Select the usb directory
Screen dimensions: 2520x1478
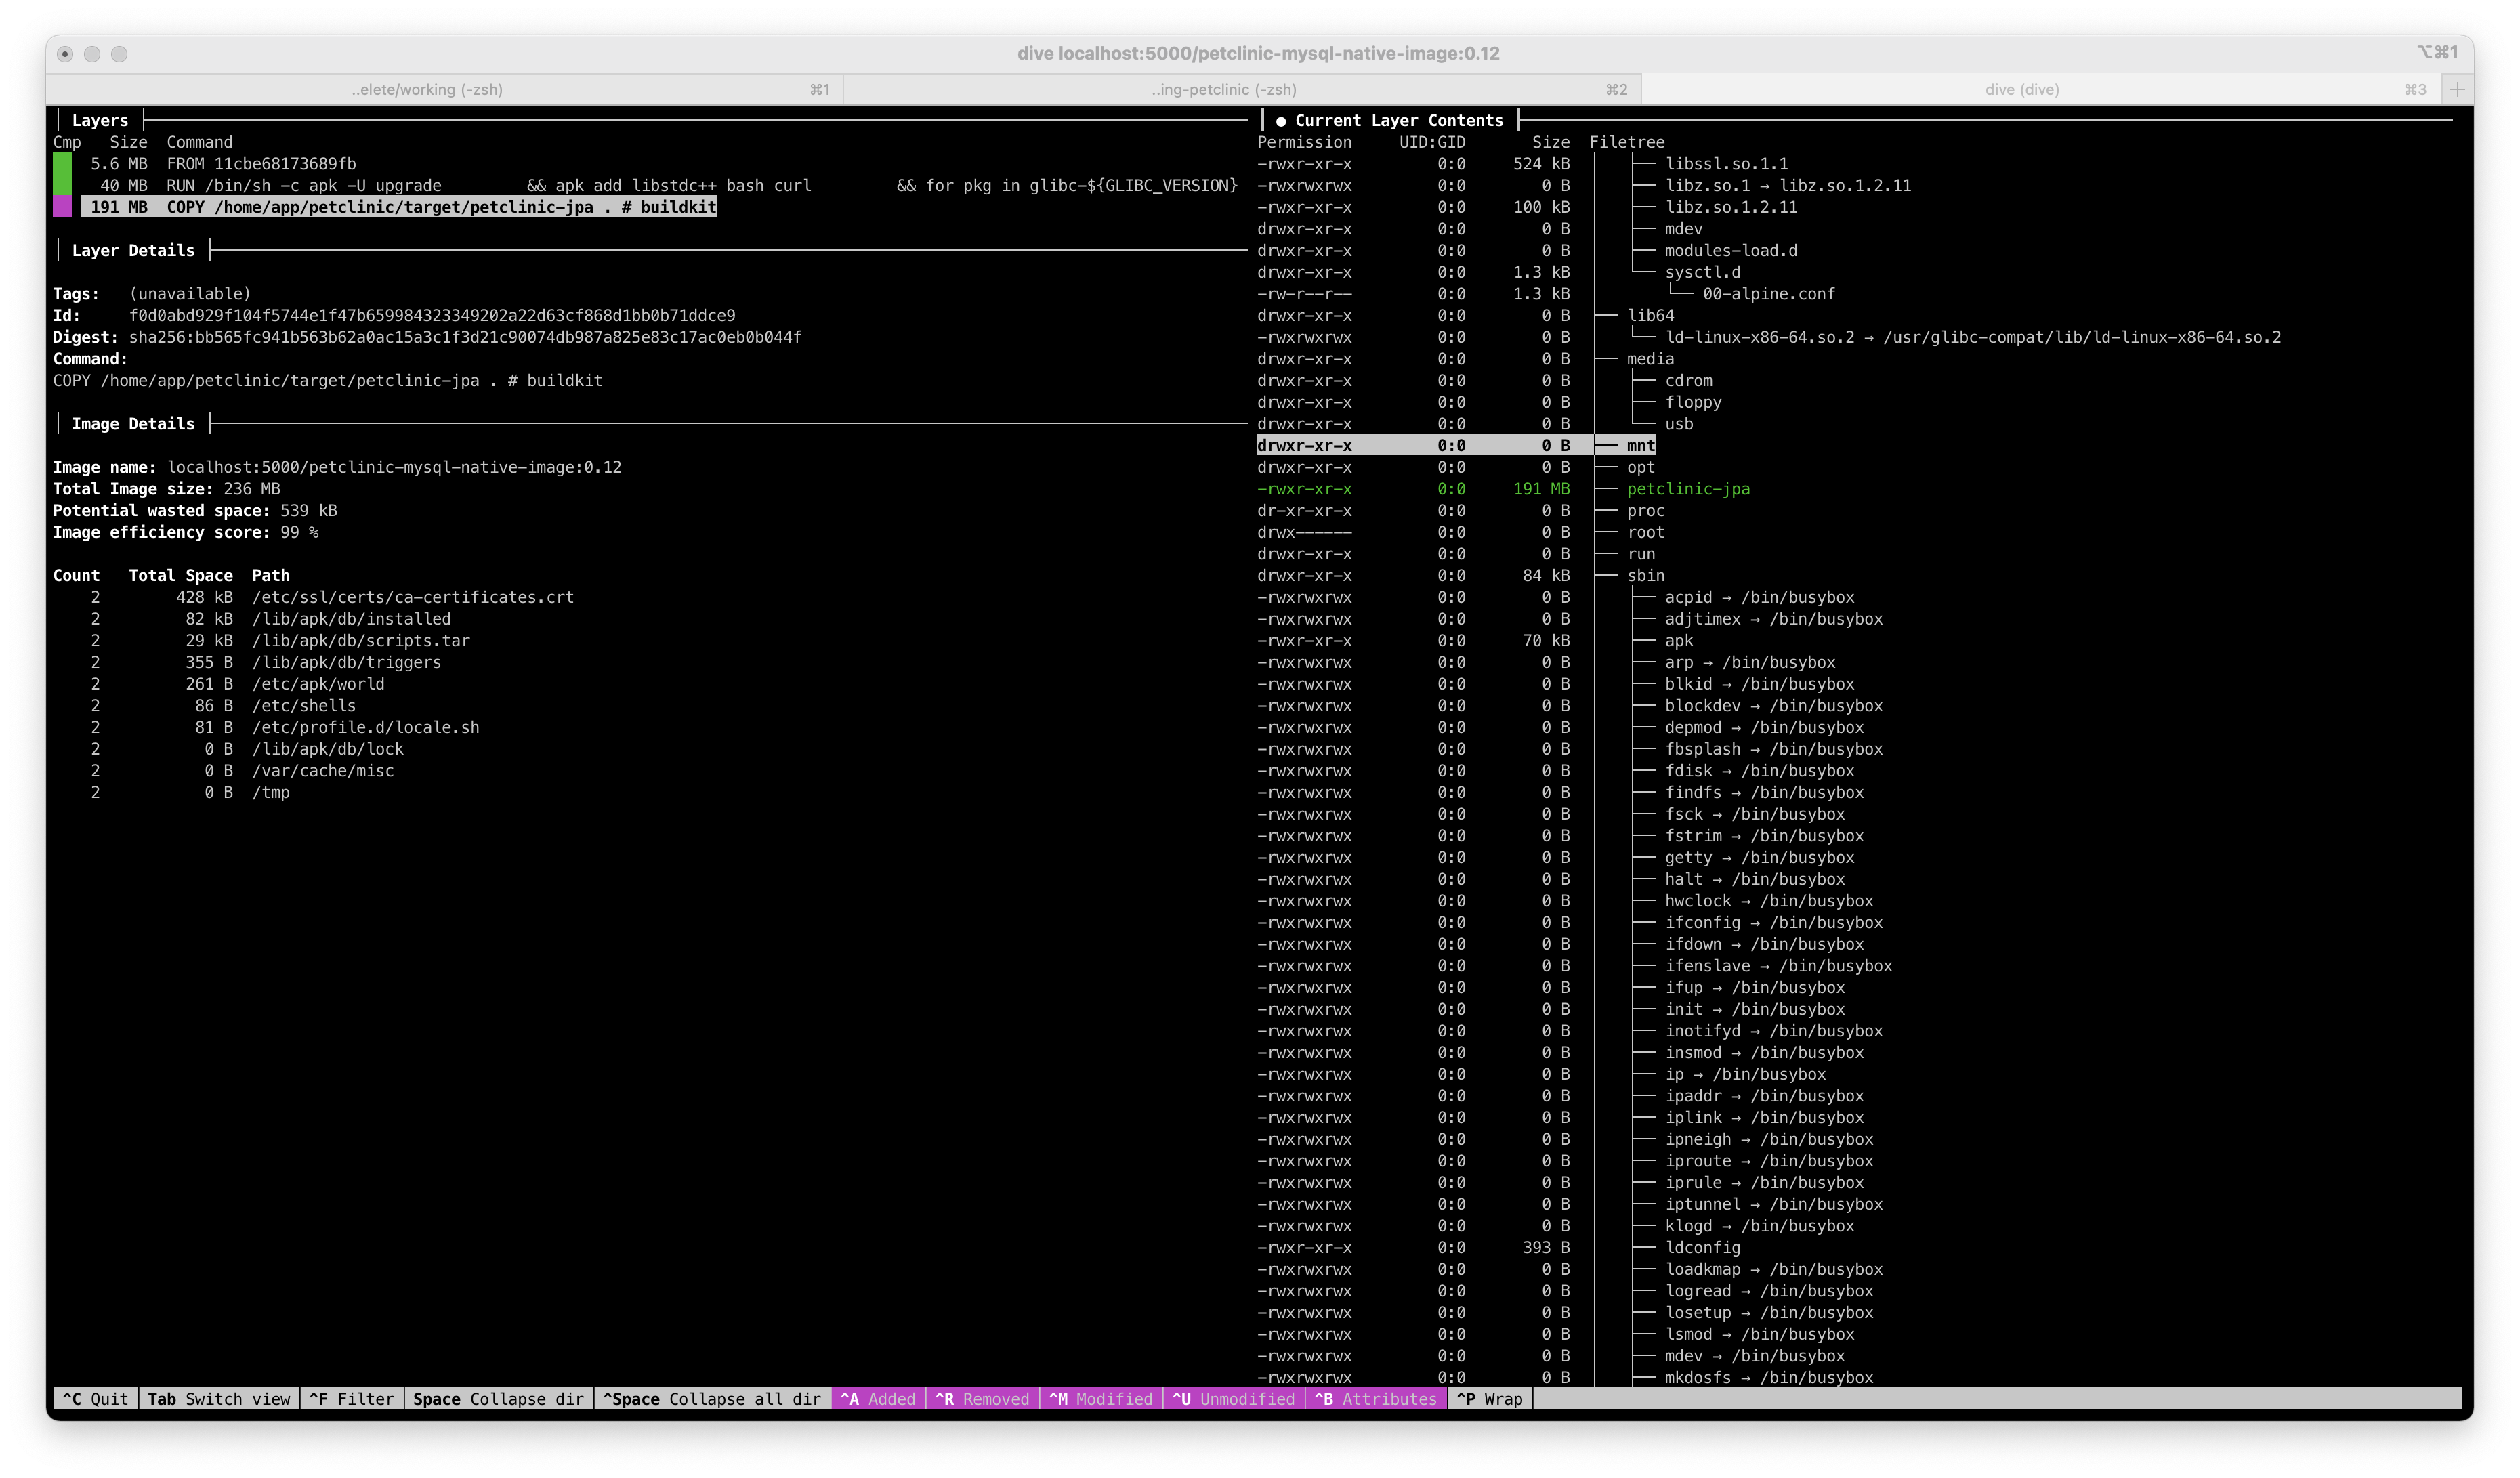1679,424
